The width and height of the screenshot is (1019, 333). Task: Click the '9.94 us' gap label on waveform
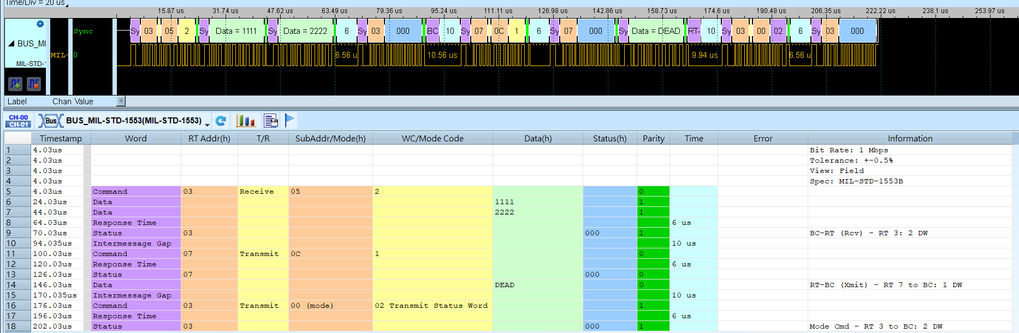[x=704, y=55]
